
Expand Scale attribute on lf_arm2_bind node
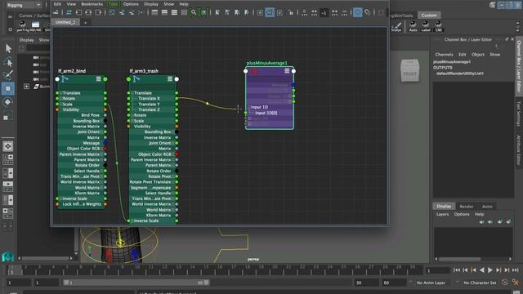point(61,105)
